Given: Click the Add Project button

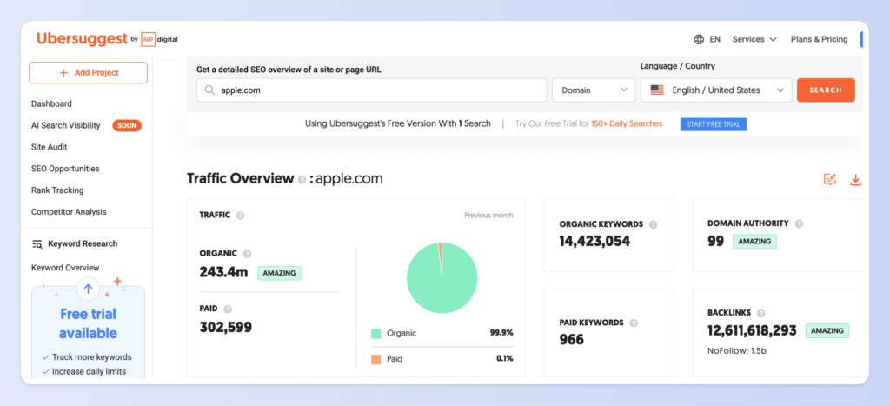Looking at the screenshot, I should point(88,73).
